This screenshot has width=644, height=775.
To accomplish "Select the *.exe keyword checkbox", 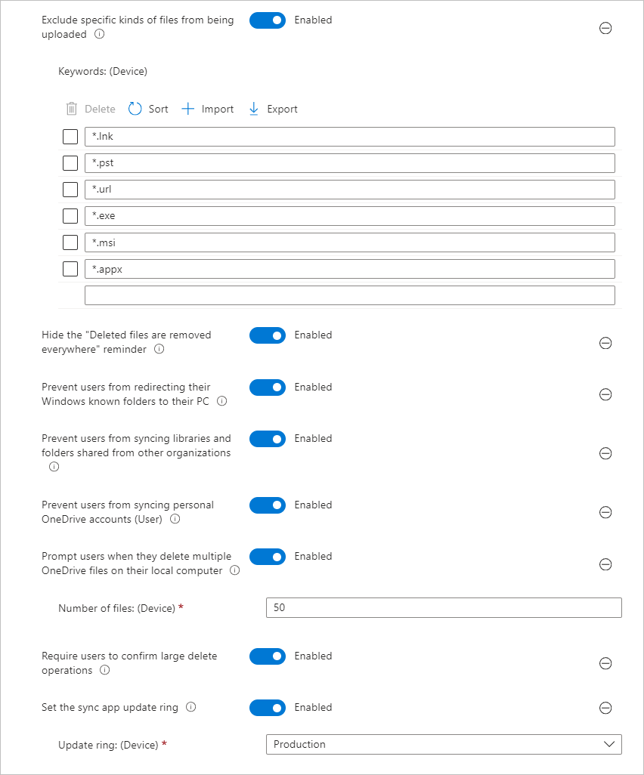I will 70,216.
